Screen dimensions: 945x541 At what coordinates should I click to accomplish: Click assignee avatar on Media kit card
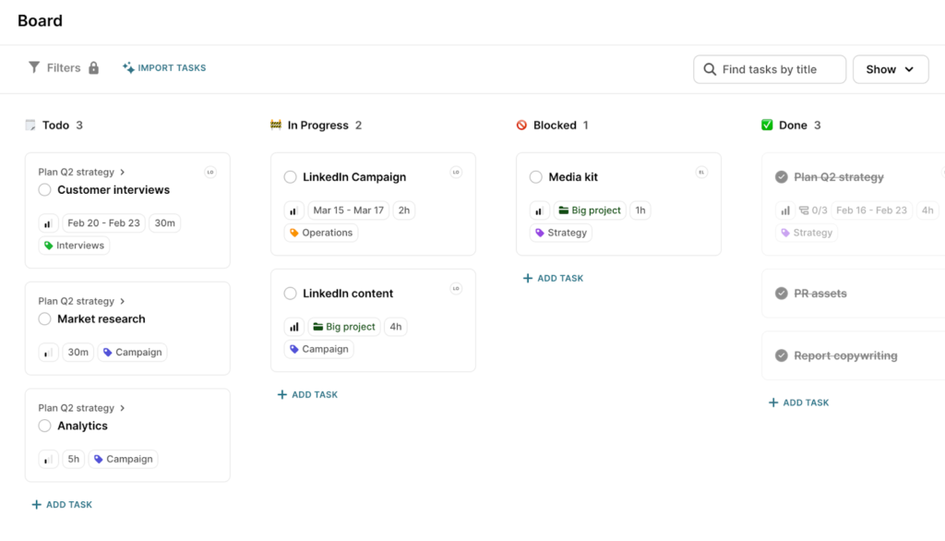[x=701, y=172]
